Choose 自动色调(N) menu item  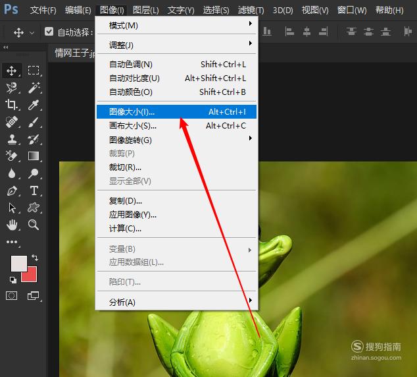pos(176,64)
